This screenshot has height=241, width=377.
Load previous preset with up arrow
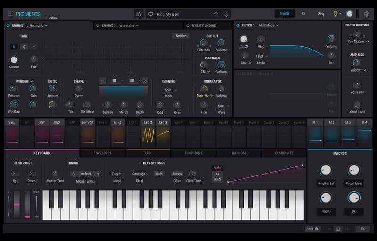click(x=216, y=14)
